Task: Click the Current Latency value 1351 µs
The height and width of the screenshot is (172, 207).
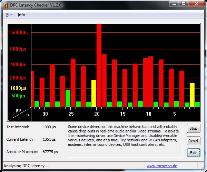Action: pos(49,139)
